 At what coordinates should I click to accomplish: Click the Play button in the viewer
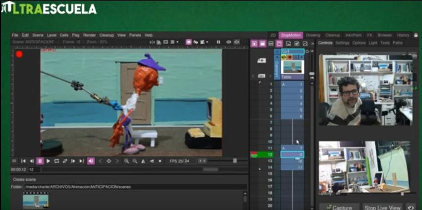48,161
